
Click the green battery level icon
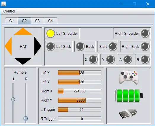coord(129,96)
